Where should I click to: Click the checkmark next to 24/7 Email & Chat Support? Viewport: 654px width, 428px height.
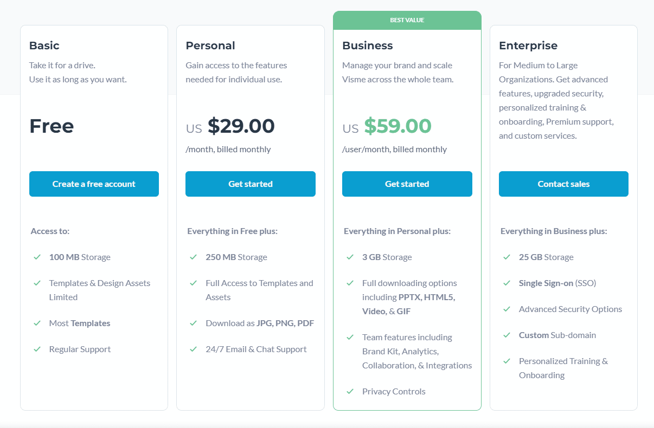pos(193,349)
